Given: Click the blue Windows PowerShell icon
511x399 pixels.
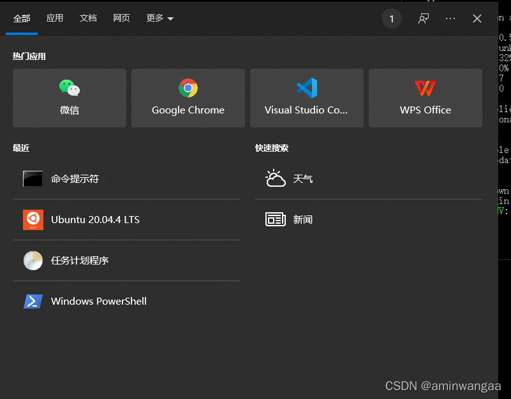Looking at the screenshot, I should tap(33, 301).
